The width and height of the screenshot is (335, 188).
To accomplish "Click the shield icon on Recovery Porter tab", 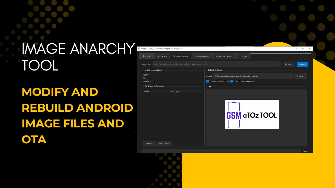I will point(217,56).
